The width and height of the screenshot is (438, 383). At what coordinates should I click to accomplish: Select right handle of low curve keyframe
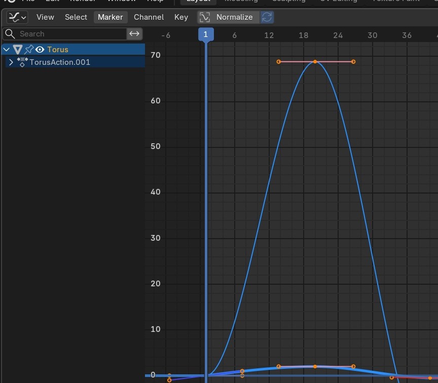[353, 366]
